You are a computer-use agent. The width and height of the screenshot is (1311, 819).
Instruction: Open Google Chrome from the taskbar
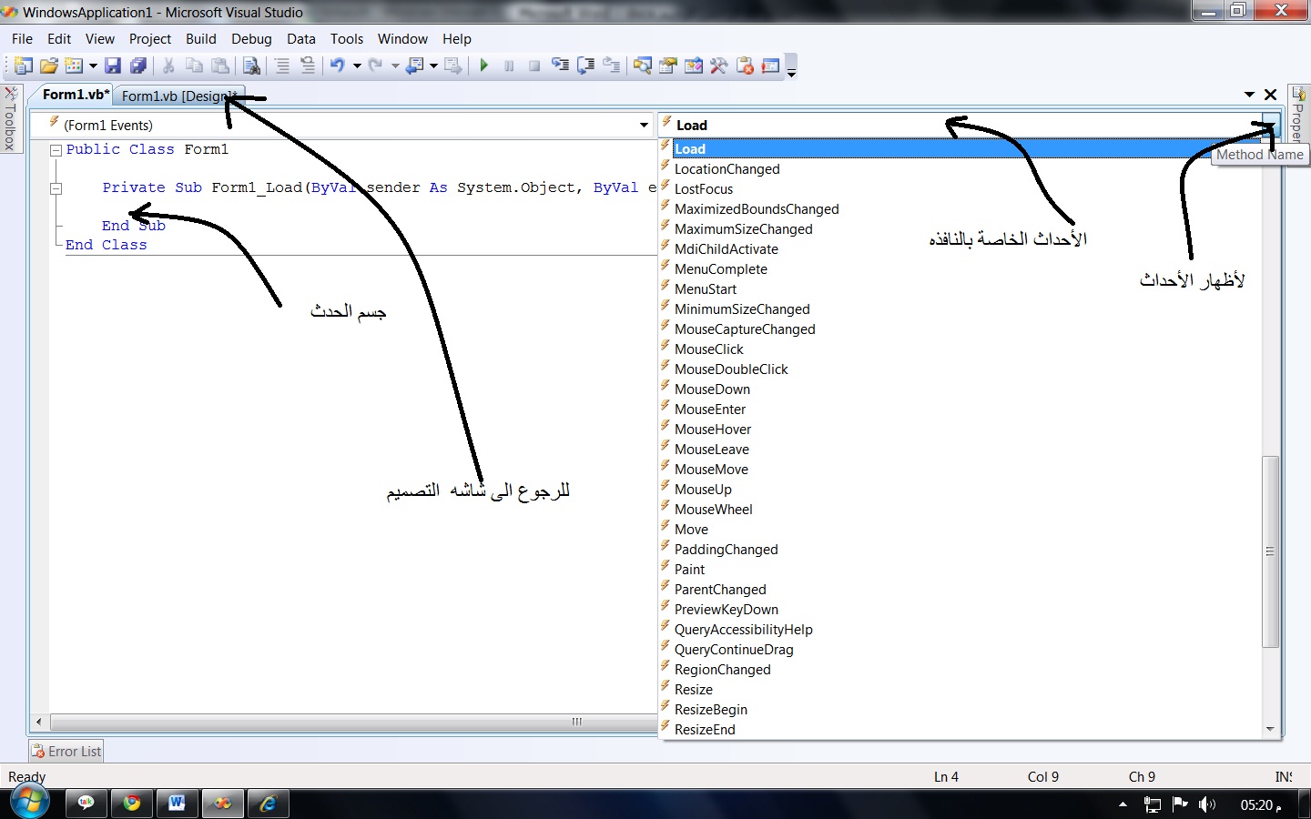[x=133, y=803]
